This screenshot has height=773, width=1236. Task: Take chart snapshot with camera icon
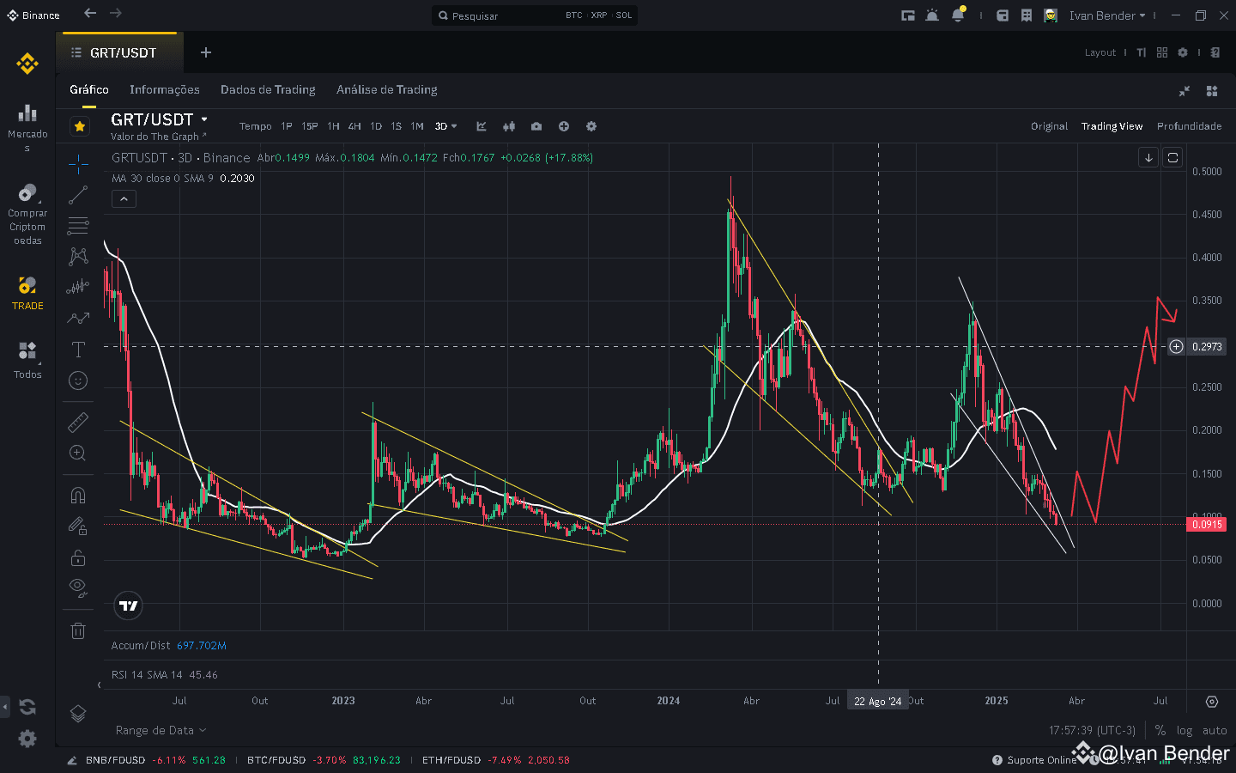pyautogui.click(x=536, y=126)
